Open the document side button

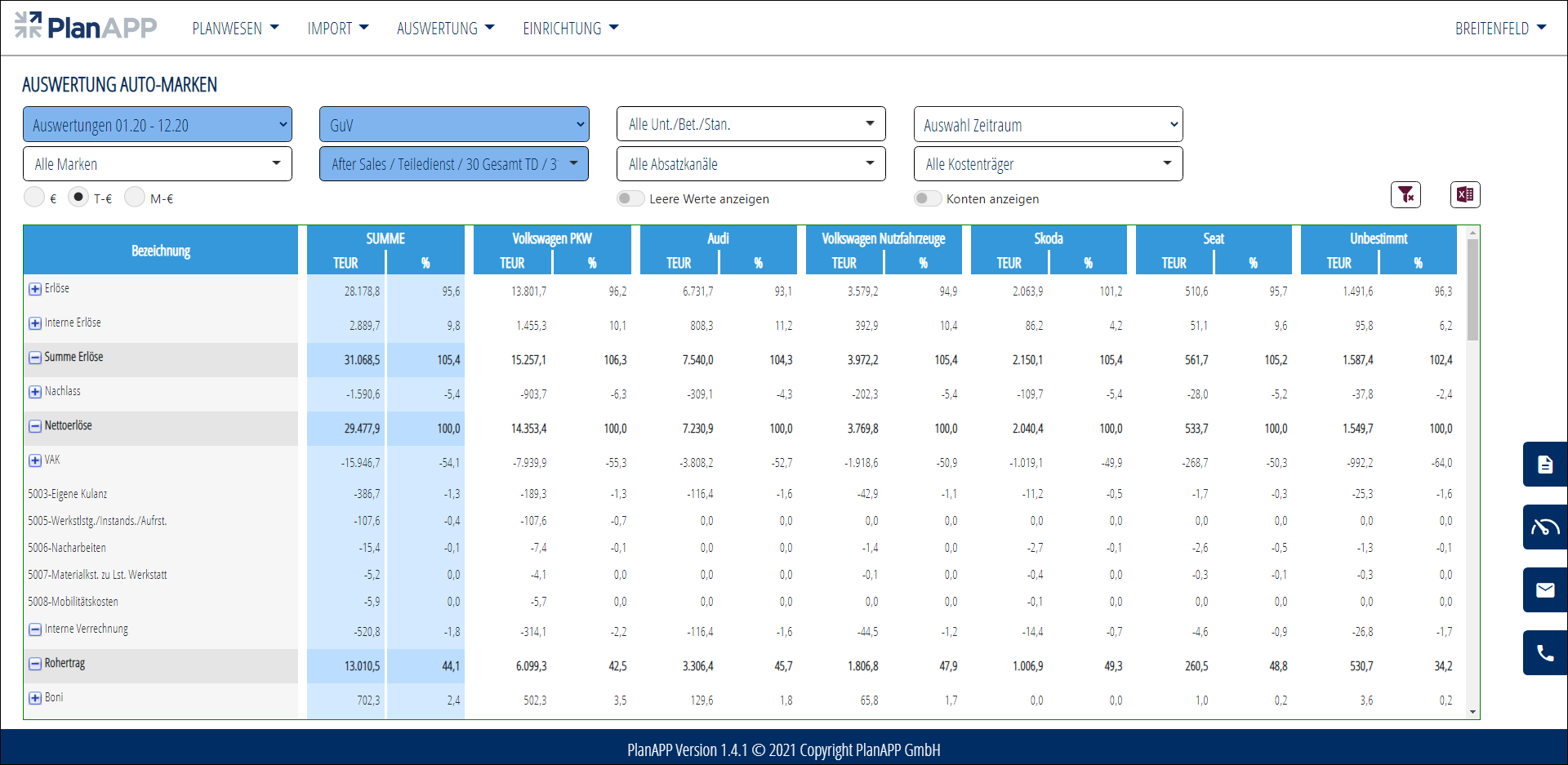1544,465
